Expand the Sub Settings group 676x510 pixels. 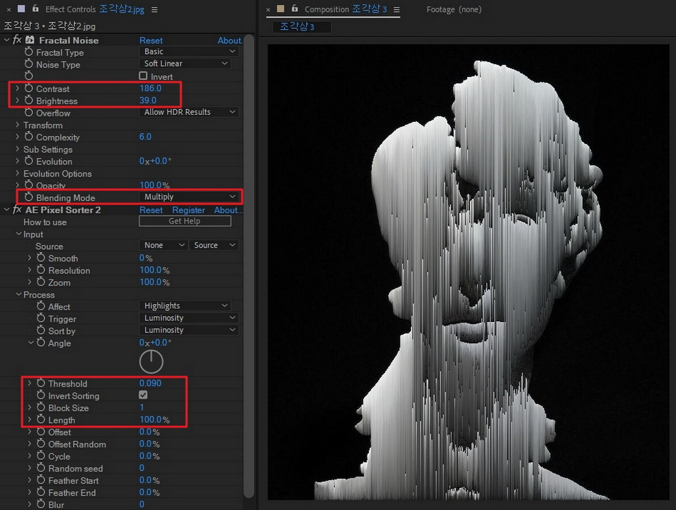pos(17,149)
